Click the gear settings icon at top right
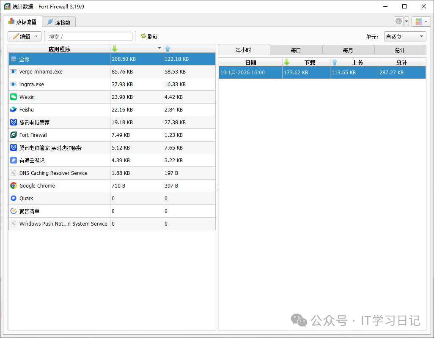Image resolution: width=434 pixels, height=338 pixels. point(398,21)
